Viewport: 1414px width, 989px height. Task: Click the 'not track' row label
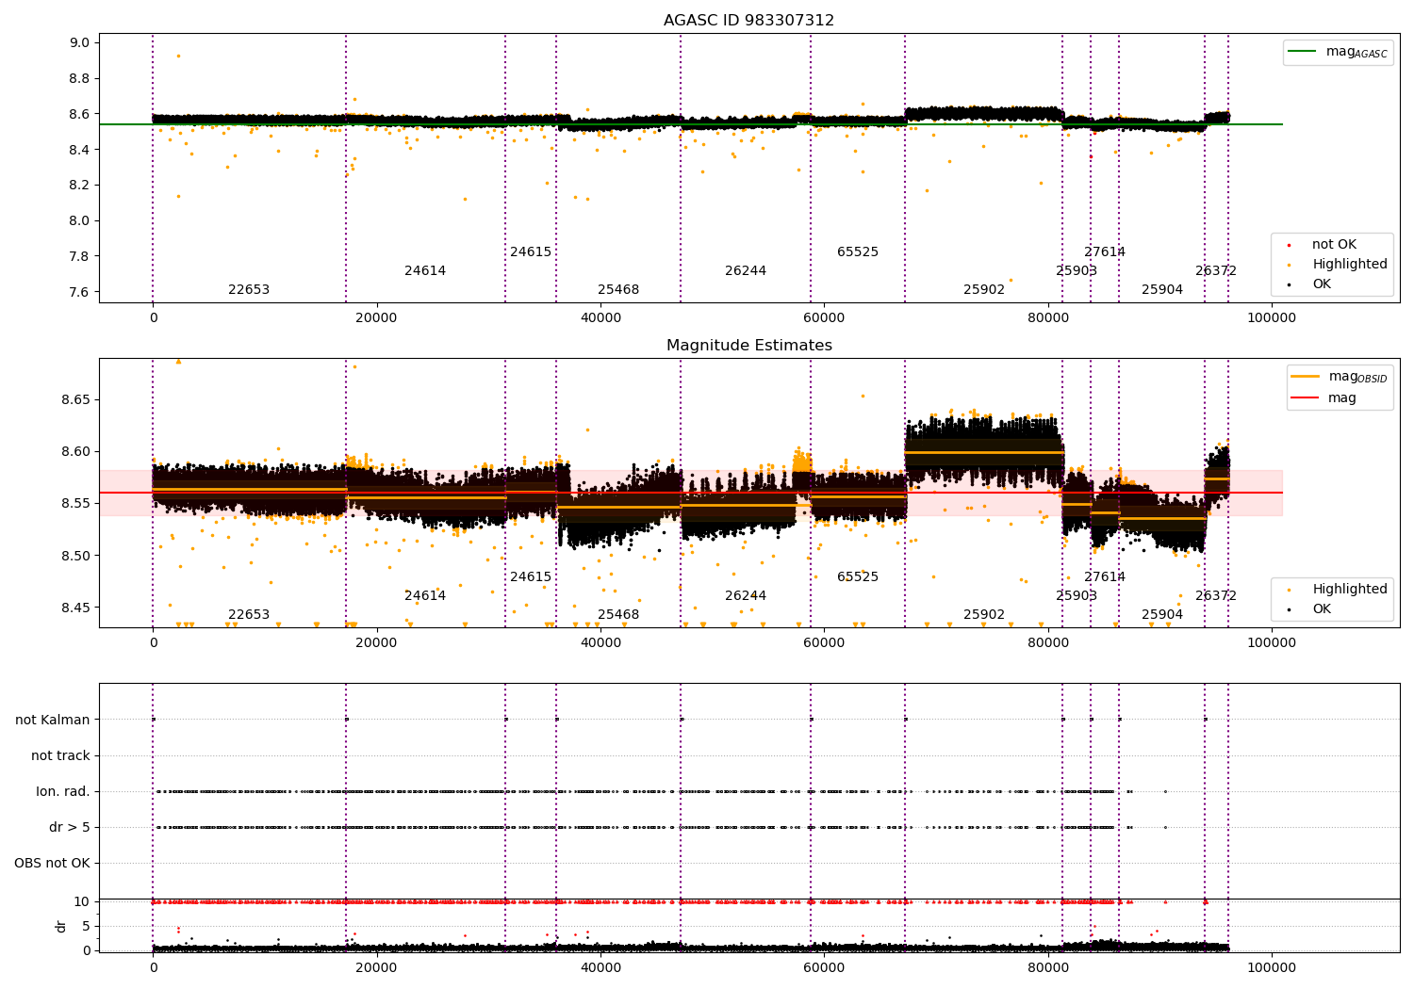coord(60,756)
